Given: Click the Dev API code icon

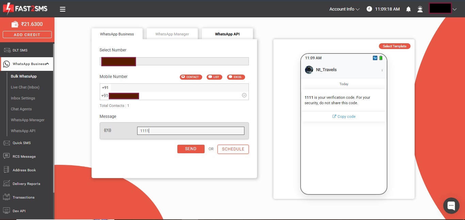Looking at the screenshot, I should pyautogui.click(x=6, y=211).
